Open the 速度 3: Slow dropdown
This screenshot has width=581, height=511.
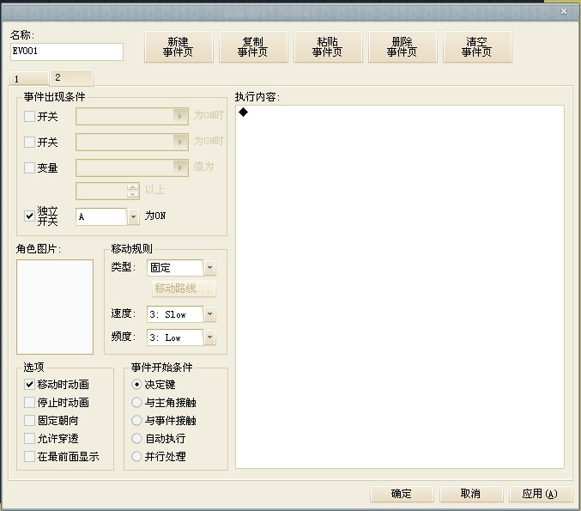click(x=209, y=314)
